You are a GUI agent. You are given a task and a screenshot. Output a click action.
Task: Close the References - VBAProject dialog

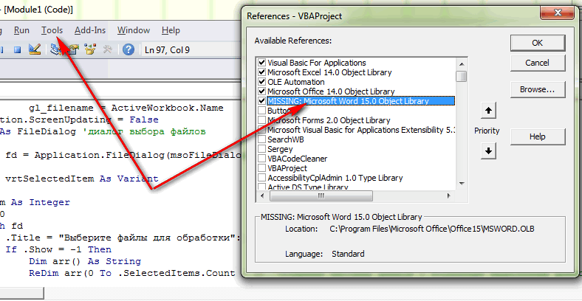(558, 13)
